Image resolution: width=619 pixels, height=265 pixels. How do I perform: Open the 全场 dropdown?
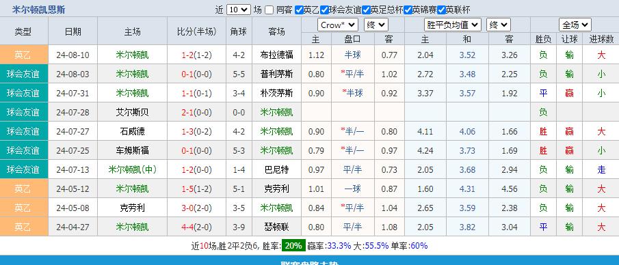(575, 25)
